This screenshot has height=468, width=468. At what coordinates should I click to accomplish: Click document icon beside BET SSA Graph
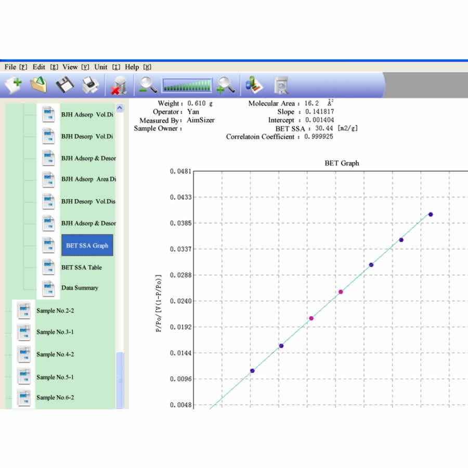[48, 245]
